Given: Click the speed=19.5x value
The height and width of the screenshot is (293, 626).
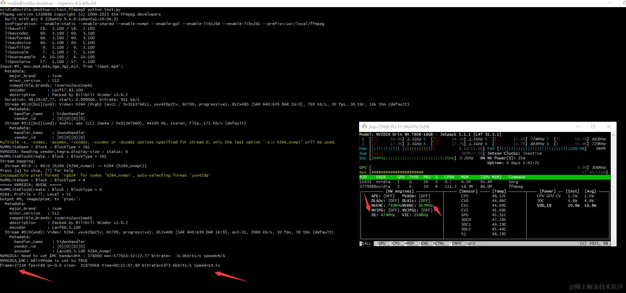Looking at the screenshot, I should tap(207, 265).
